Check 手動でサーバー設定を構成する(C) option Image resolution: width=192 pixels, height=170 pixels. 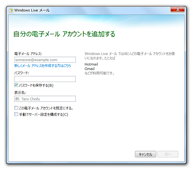click(x=16, y=114)
